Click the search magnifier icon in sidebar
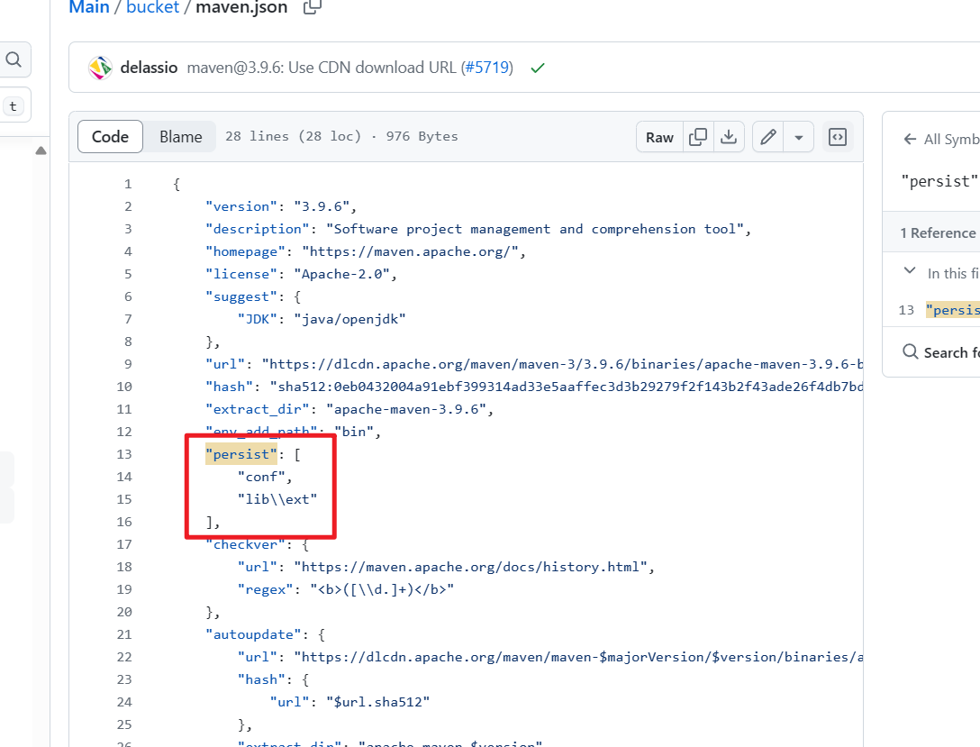Screen dimensions: 980x747 click(x=14, y=59)
